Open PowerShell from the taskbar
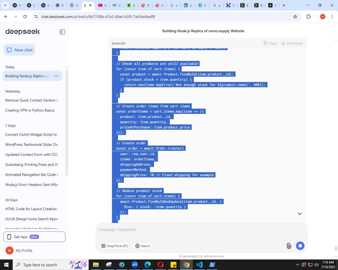The height and width of the screenshot is (270, 338). tap(212, 265)
